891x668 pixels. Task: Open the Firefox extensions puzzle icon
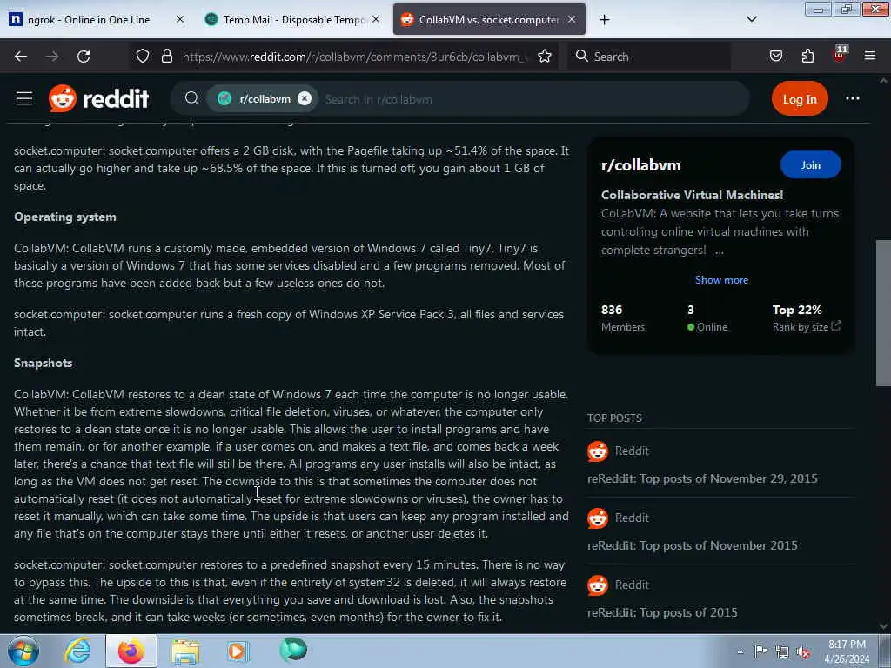click(x=807, y=57)
